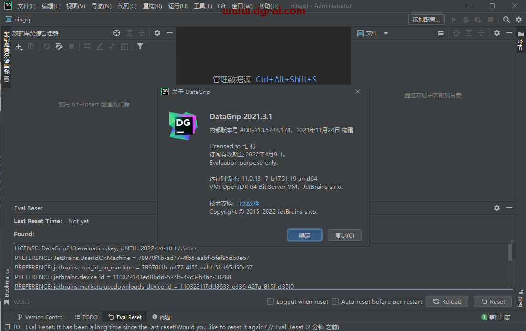Switch to Version Control tab
This screenshot has width=526, height=331.
tap(41, 317)
